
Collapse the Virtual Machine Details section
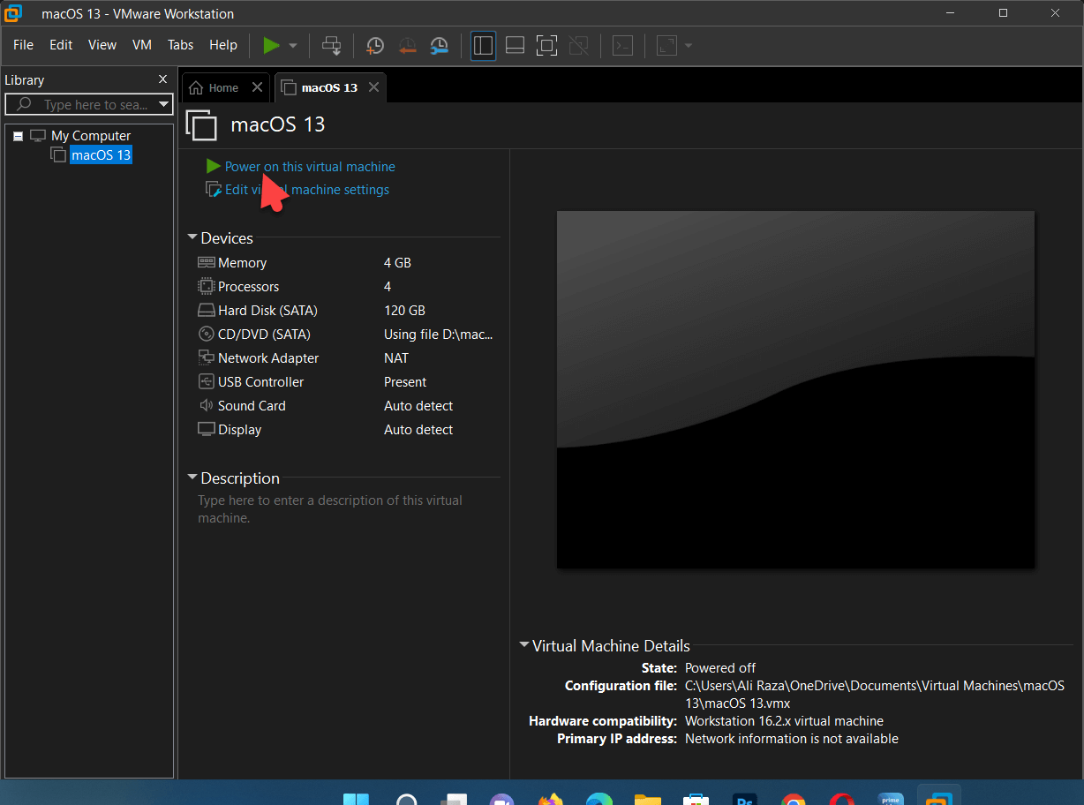click(x=524, y=646)
